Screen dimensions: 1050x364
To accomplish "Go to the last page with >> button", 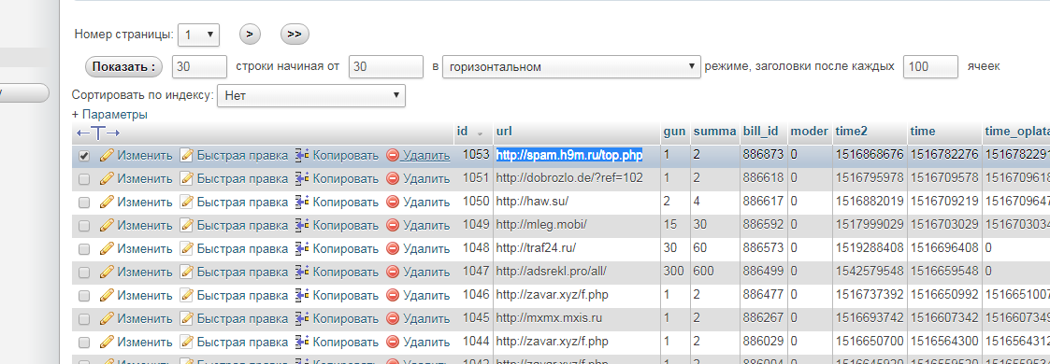I will [295, 34].
